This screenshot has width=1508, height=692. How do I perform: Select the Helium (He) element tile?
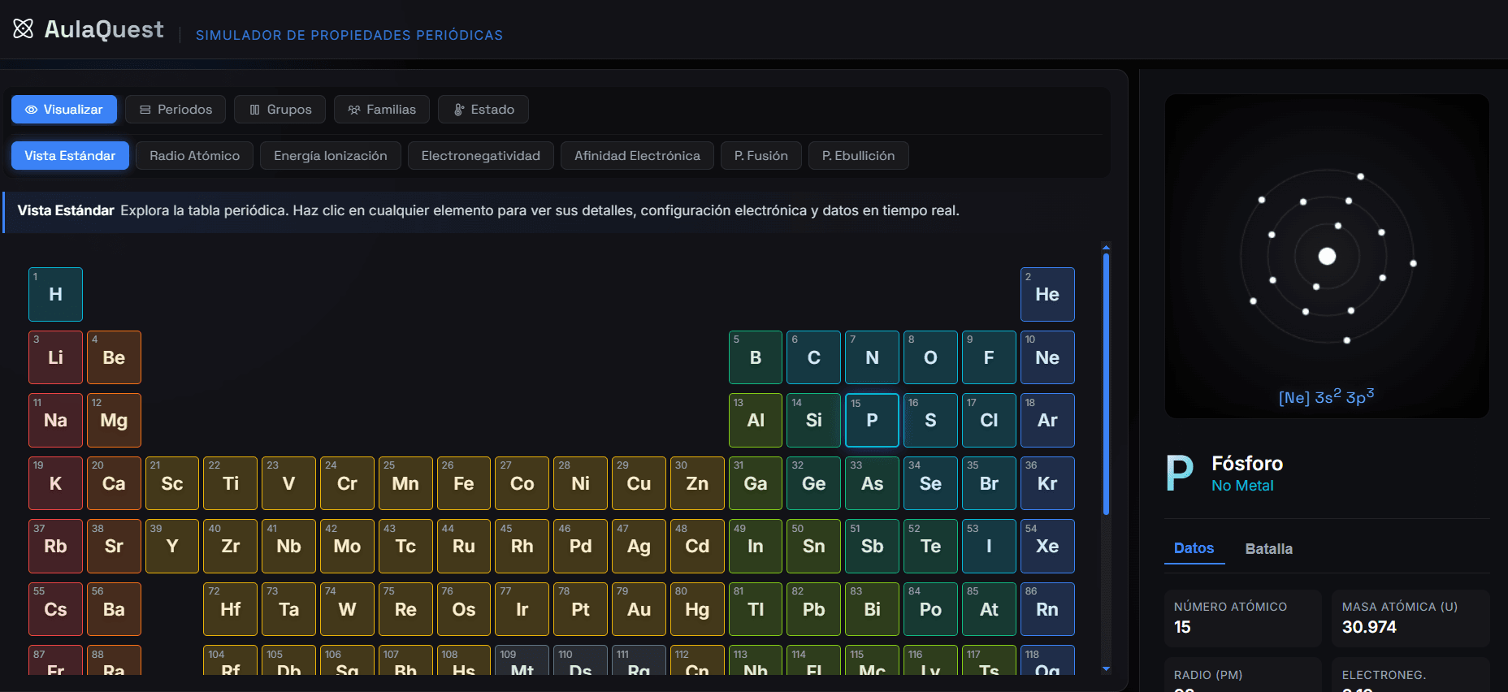[x=1047, y=294]
